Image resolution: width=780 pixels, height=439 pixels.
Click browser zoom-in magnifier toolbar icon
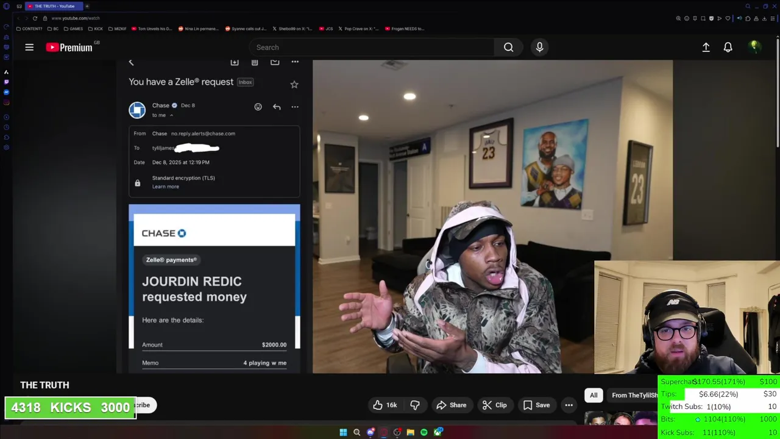[x=678, y=18]
